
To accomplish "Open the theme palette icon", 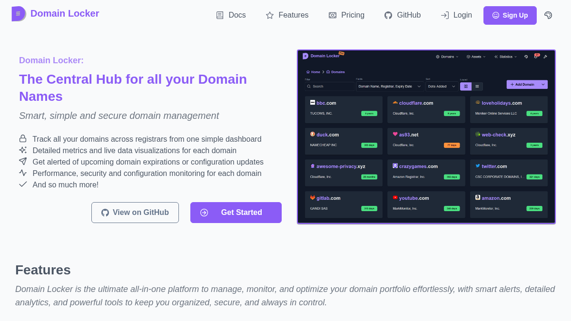I will click(548, 15).
